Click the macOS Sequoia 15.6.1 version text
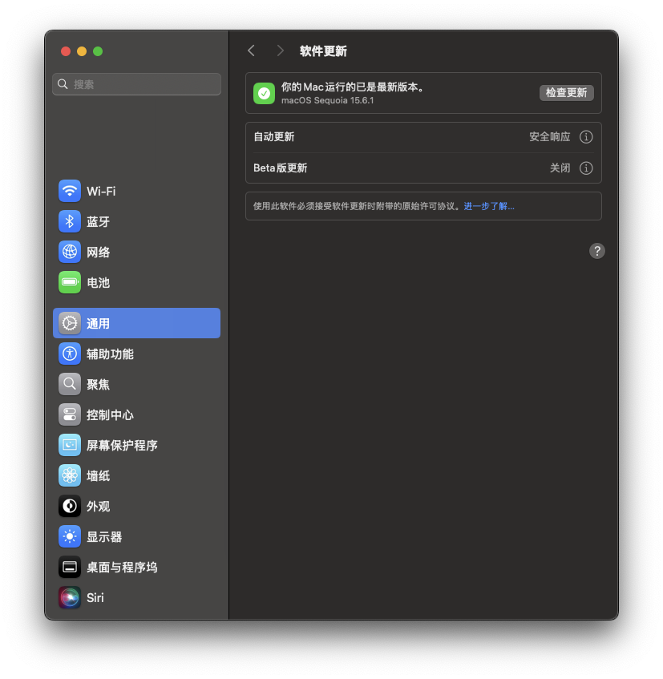Image resolution: width=663 pixels, height=679 pixels. 327,100
